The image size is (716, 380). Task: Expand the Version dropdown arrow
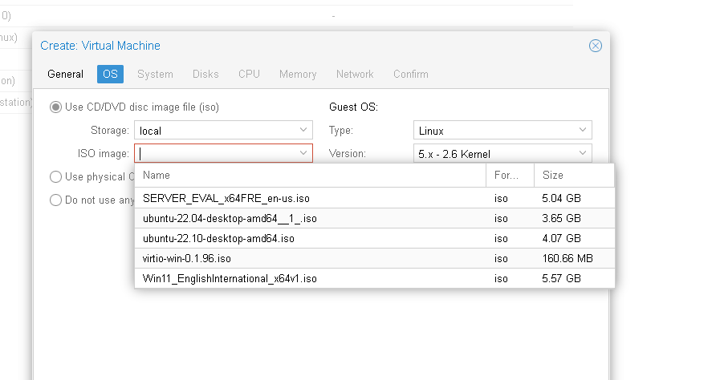[x=583, y=153]
